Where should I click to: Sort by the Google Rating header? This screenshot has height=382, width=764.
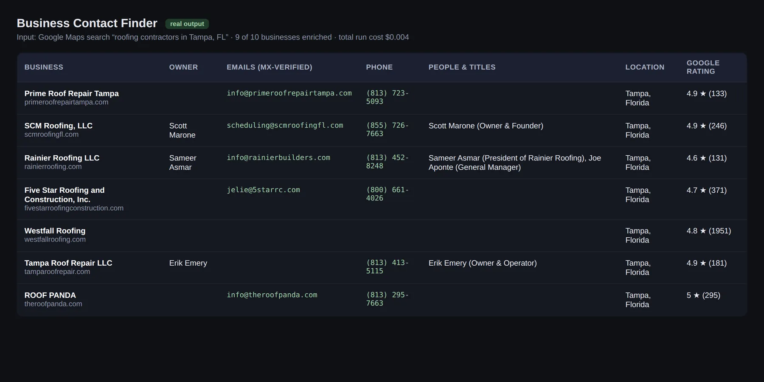click(703, 67)
